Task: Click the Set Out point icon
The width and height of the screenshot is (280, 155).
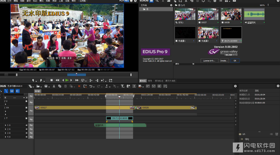Action: [x=41, y=80]
